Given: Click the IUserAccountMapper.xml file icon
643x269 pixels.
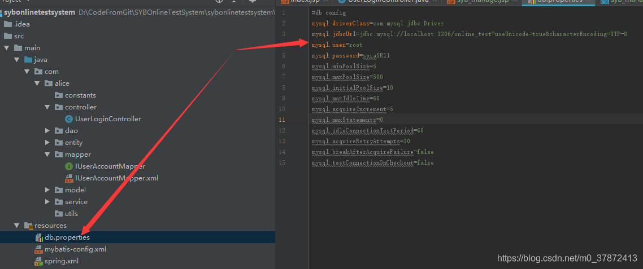Looking at the screenshot, I should click(x=69, y=179).
